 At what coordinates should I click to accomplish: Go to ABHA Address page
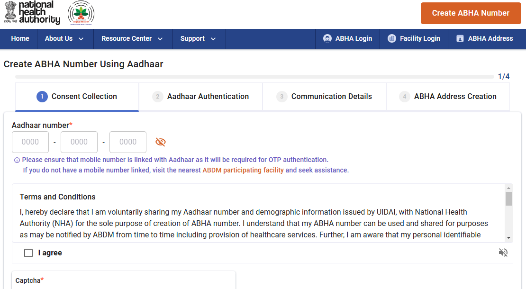coord(485,38)
